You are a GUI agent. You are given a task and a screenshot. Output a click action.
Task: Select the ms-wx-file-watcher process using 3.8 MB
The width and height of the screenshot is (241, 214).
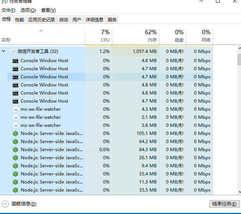coord(40,125)
